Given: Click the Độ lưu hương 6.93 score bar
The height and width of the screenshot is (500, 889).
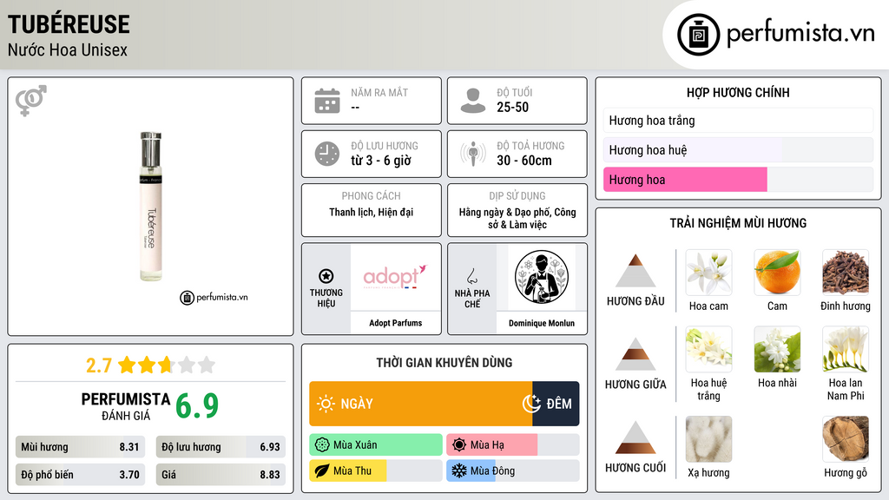Looking at the screenshot, I should pos(221,447).
